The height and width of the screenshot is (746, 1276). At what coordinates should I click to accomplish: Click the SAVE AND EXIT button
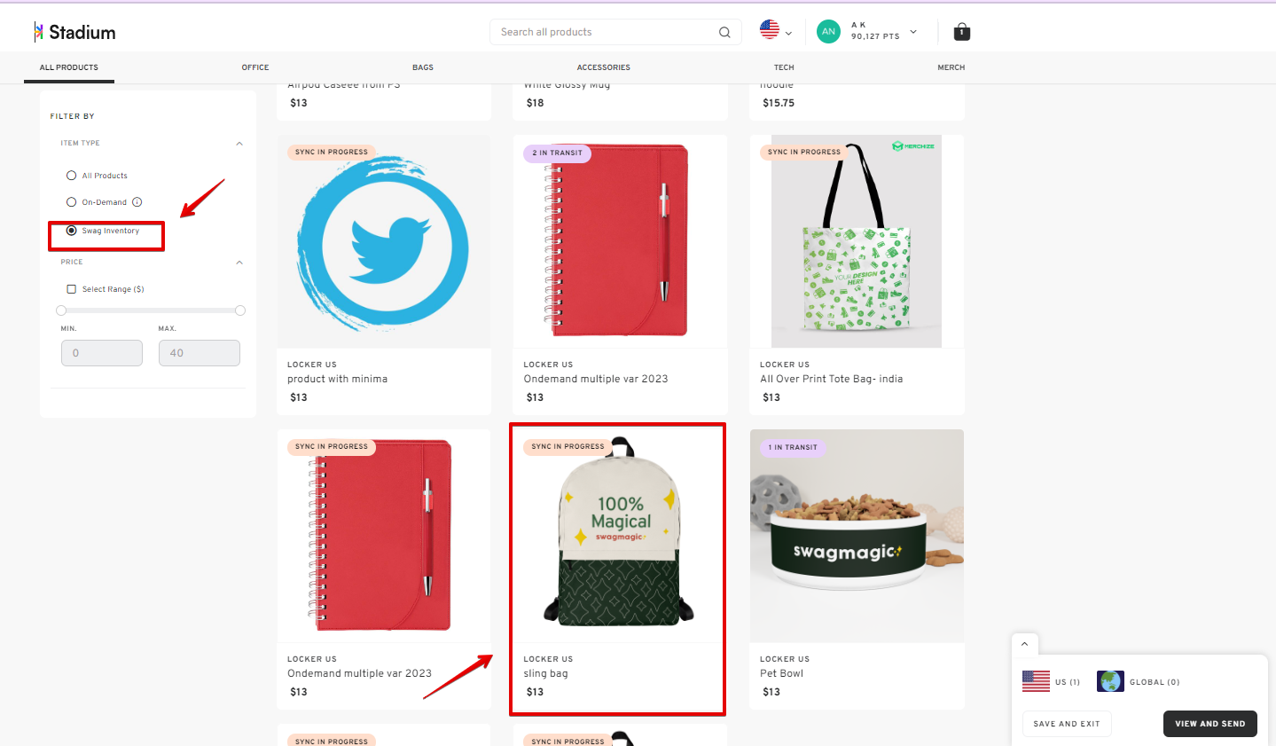coord(1066,723)
